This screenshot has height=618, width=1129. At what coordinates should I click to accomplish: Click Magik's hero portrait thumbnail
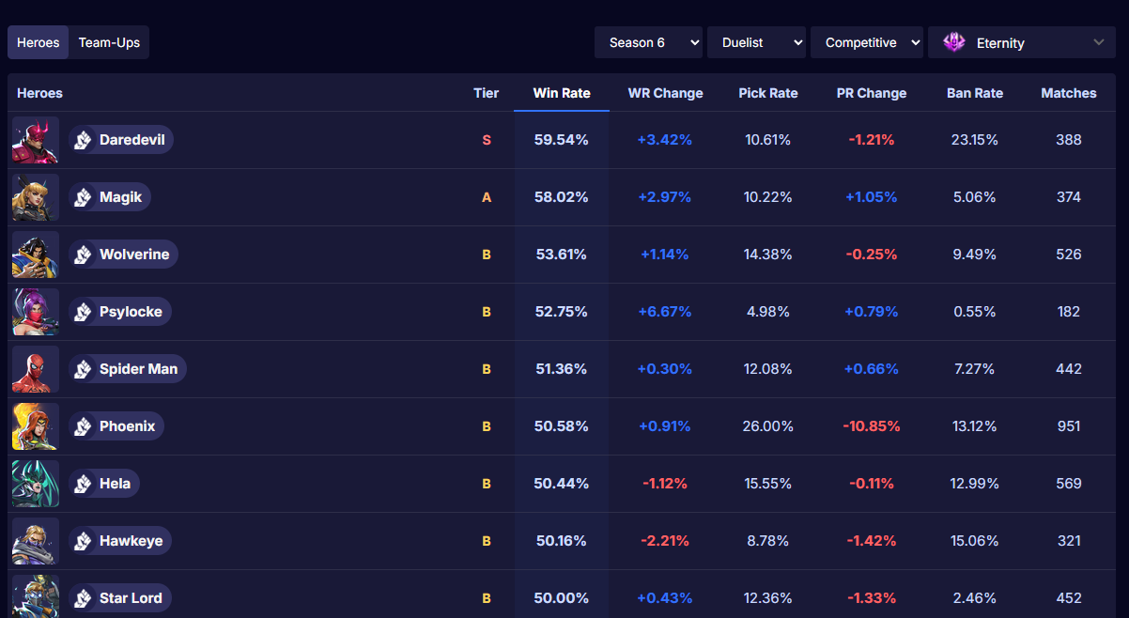click(36, 197)
